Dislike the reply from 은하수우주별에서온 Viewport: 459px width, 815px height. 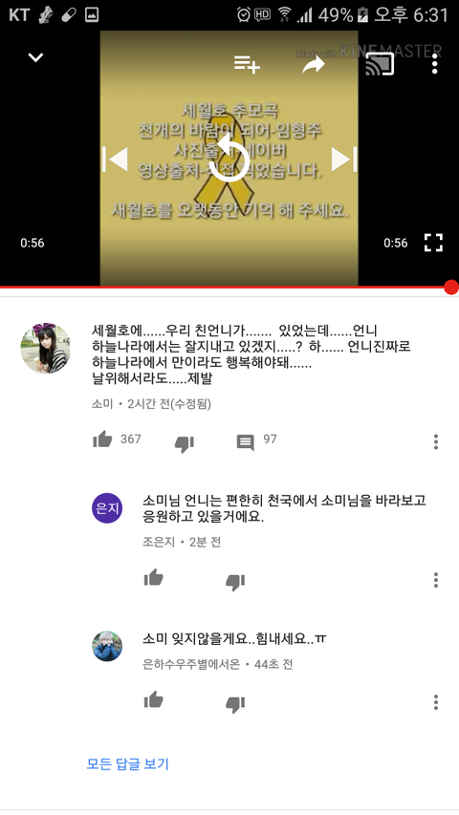235,705
